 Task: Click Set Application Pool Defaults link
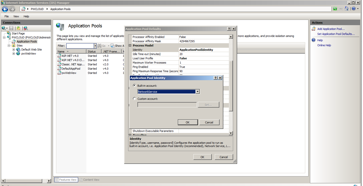click(336, 34)
